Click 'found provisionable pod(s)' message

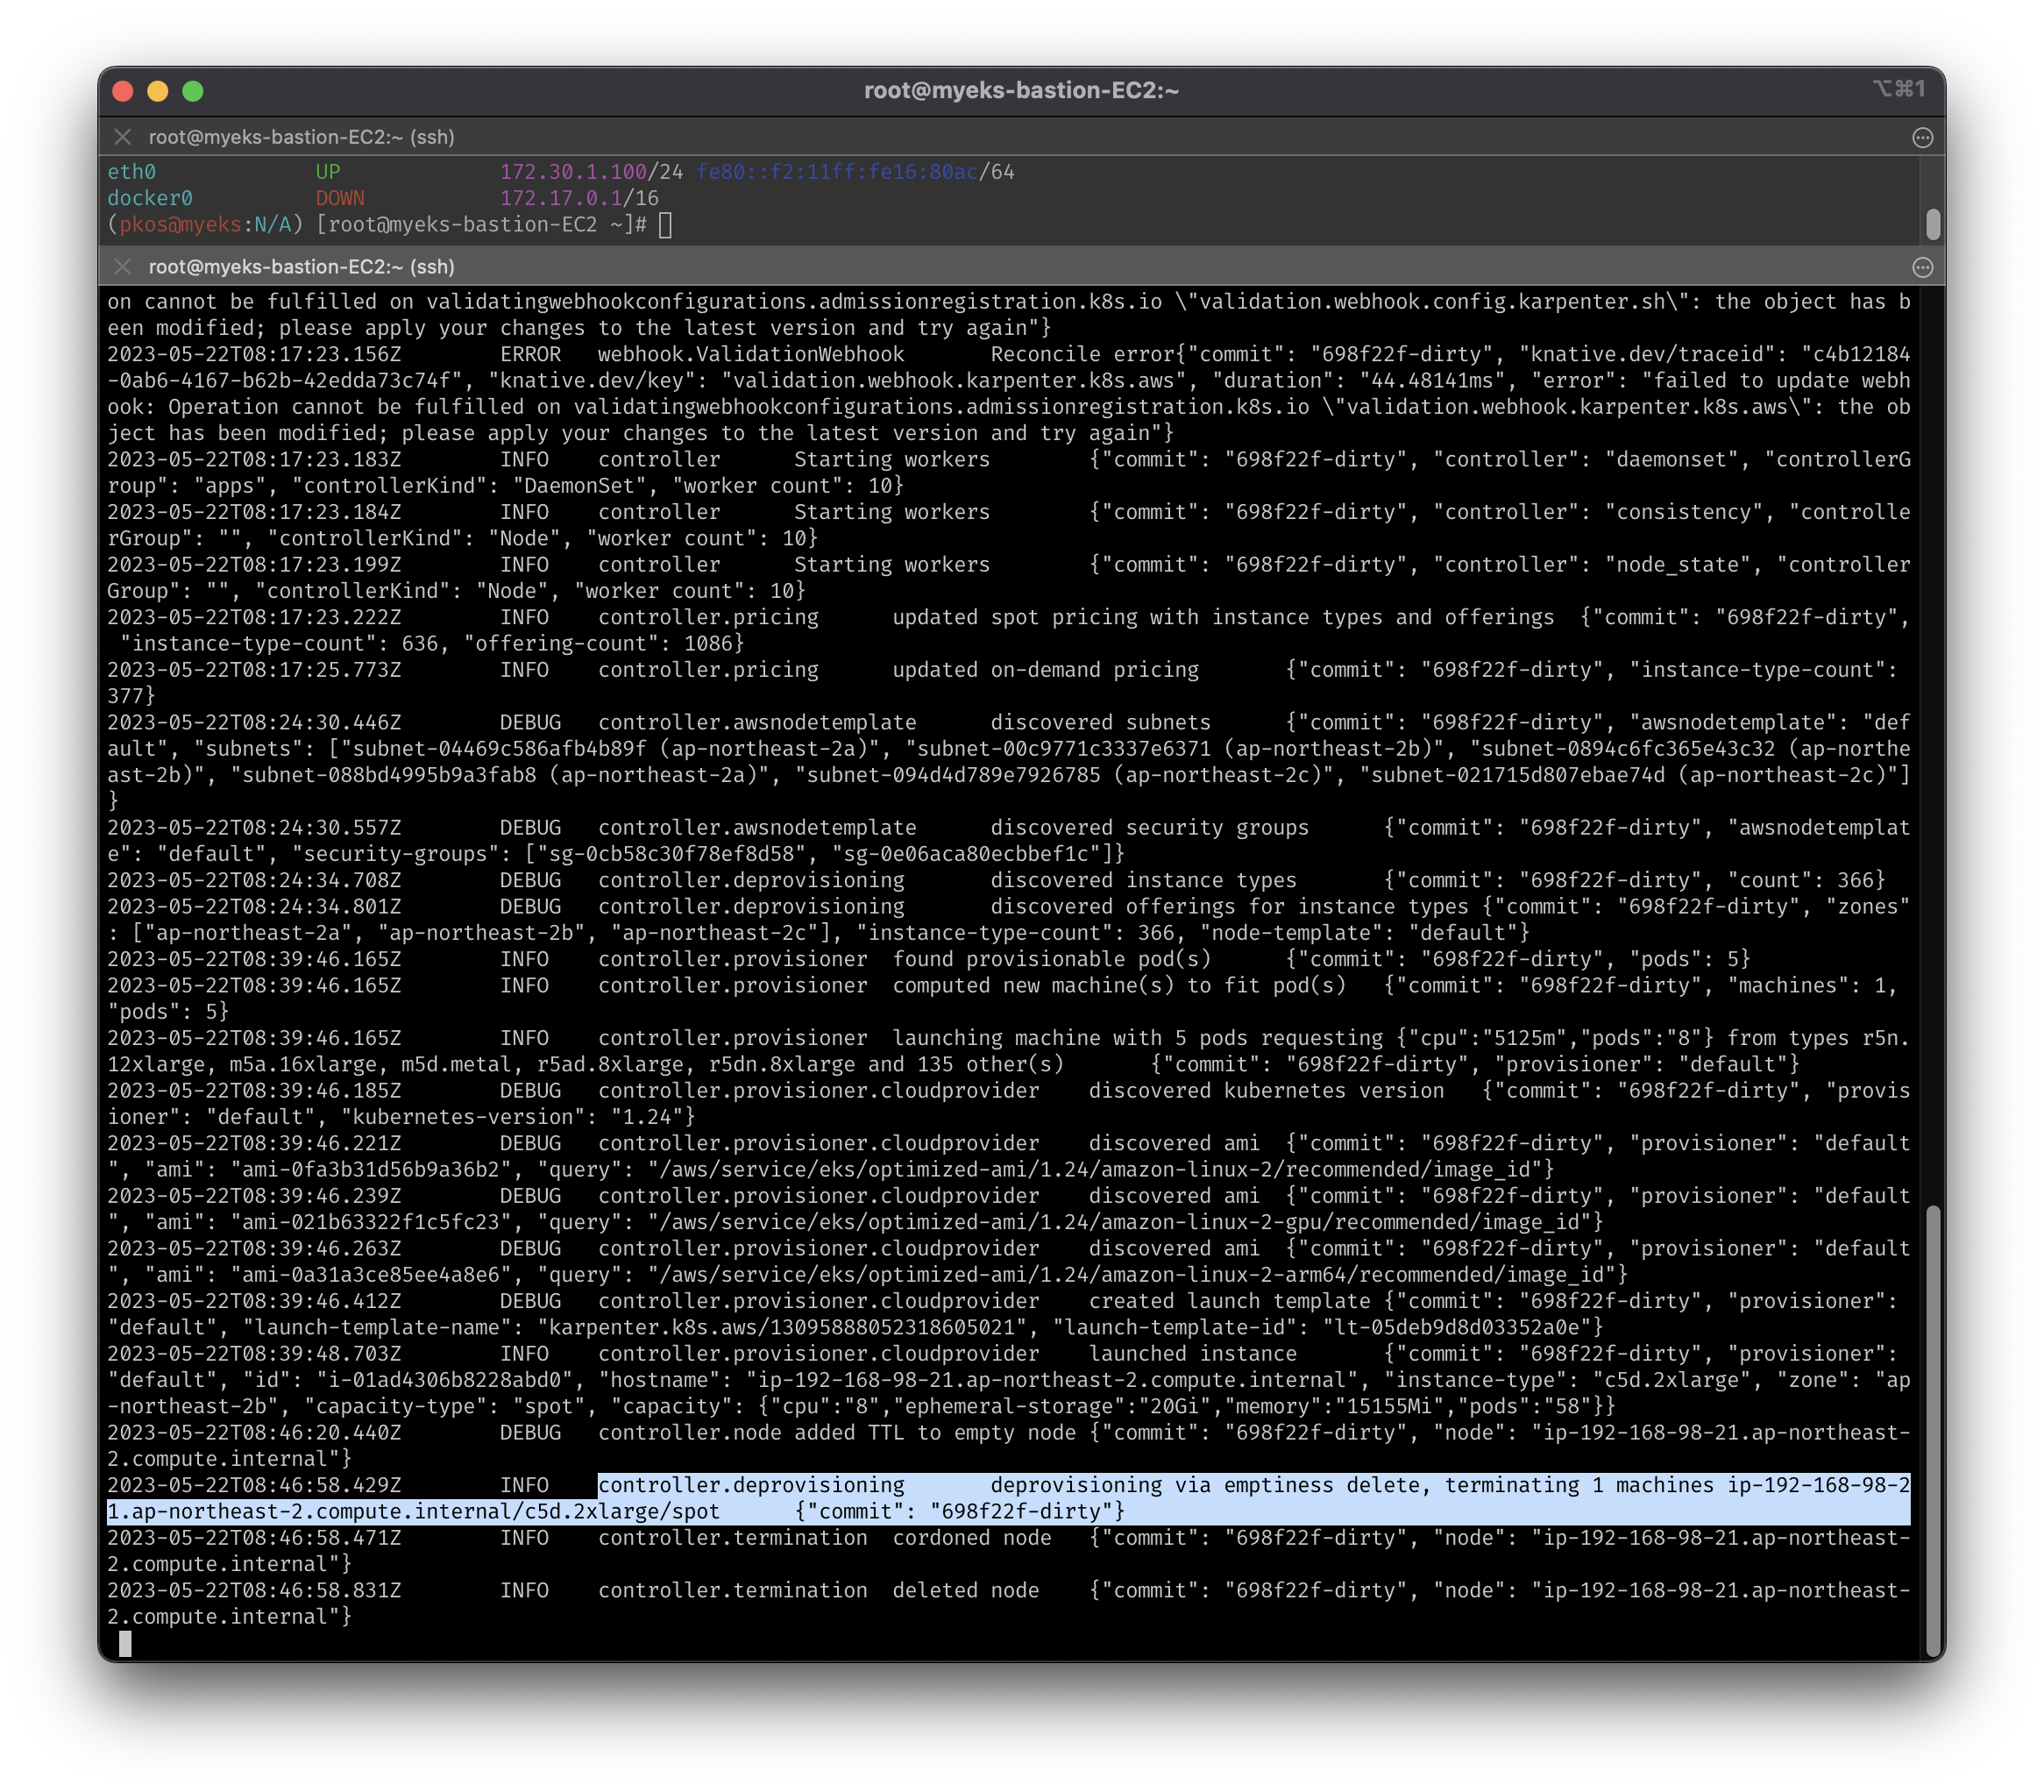(1052, 959)
